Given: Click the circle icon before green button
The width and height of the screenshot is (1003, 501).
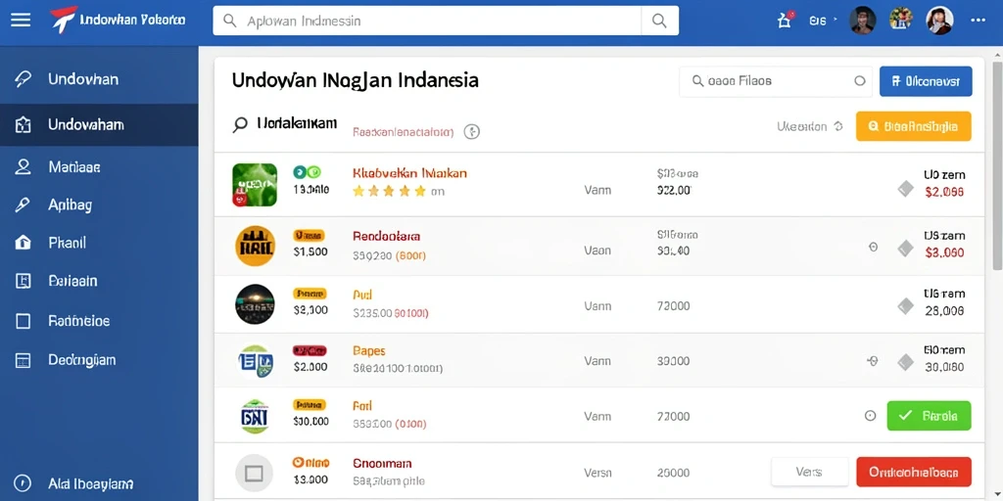Looking at the screenshot, I should click(870, 415).
